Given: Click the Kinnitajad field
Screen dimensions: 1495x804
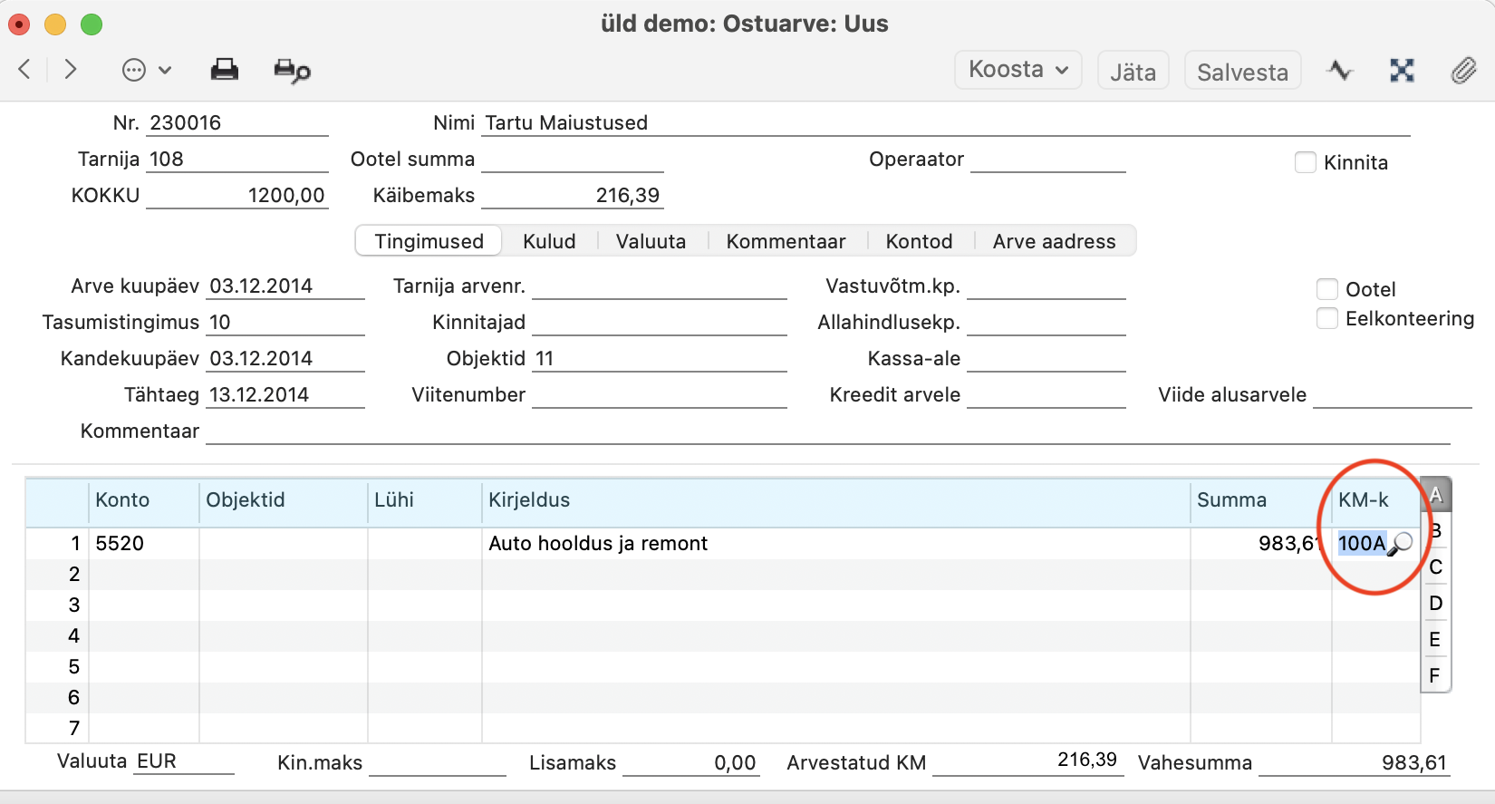Looking at the screenshot, I should (x=660, y=322).
